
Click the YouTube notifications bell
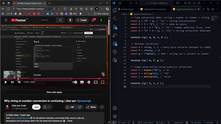click(x=93, y=20)
